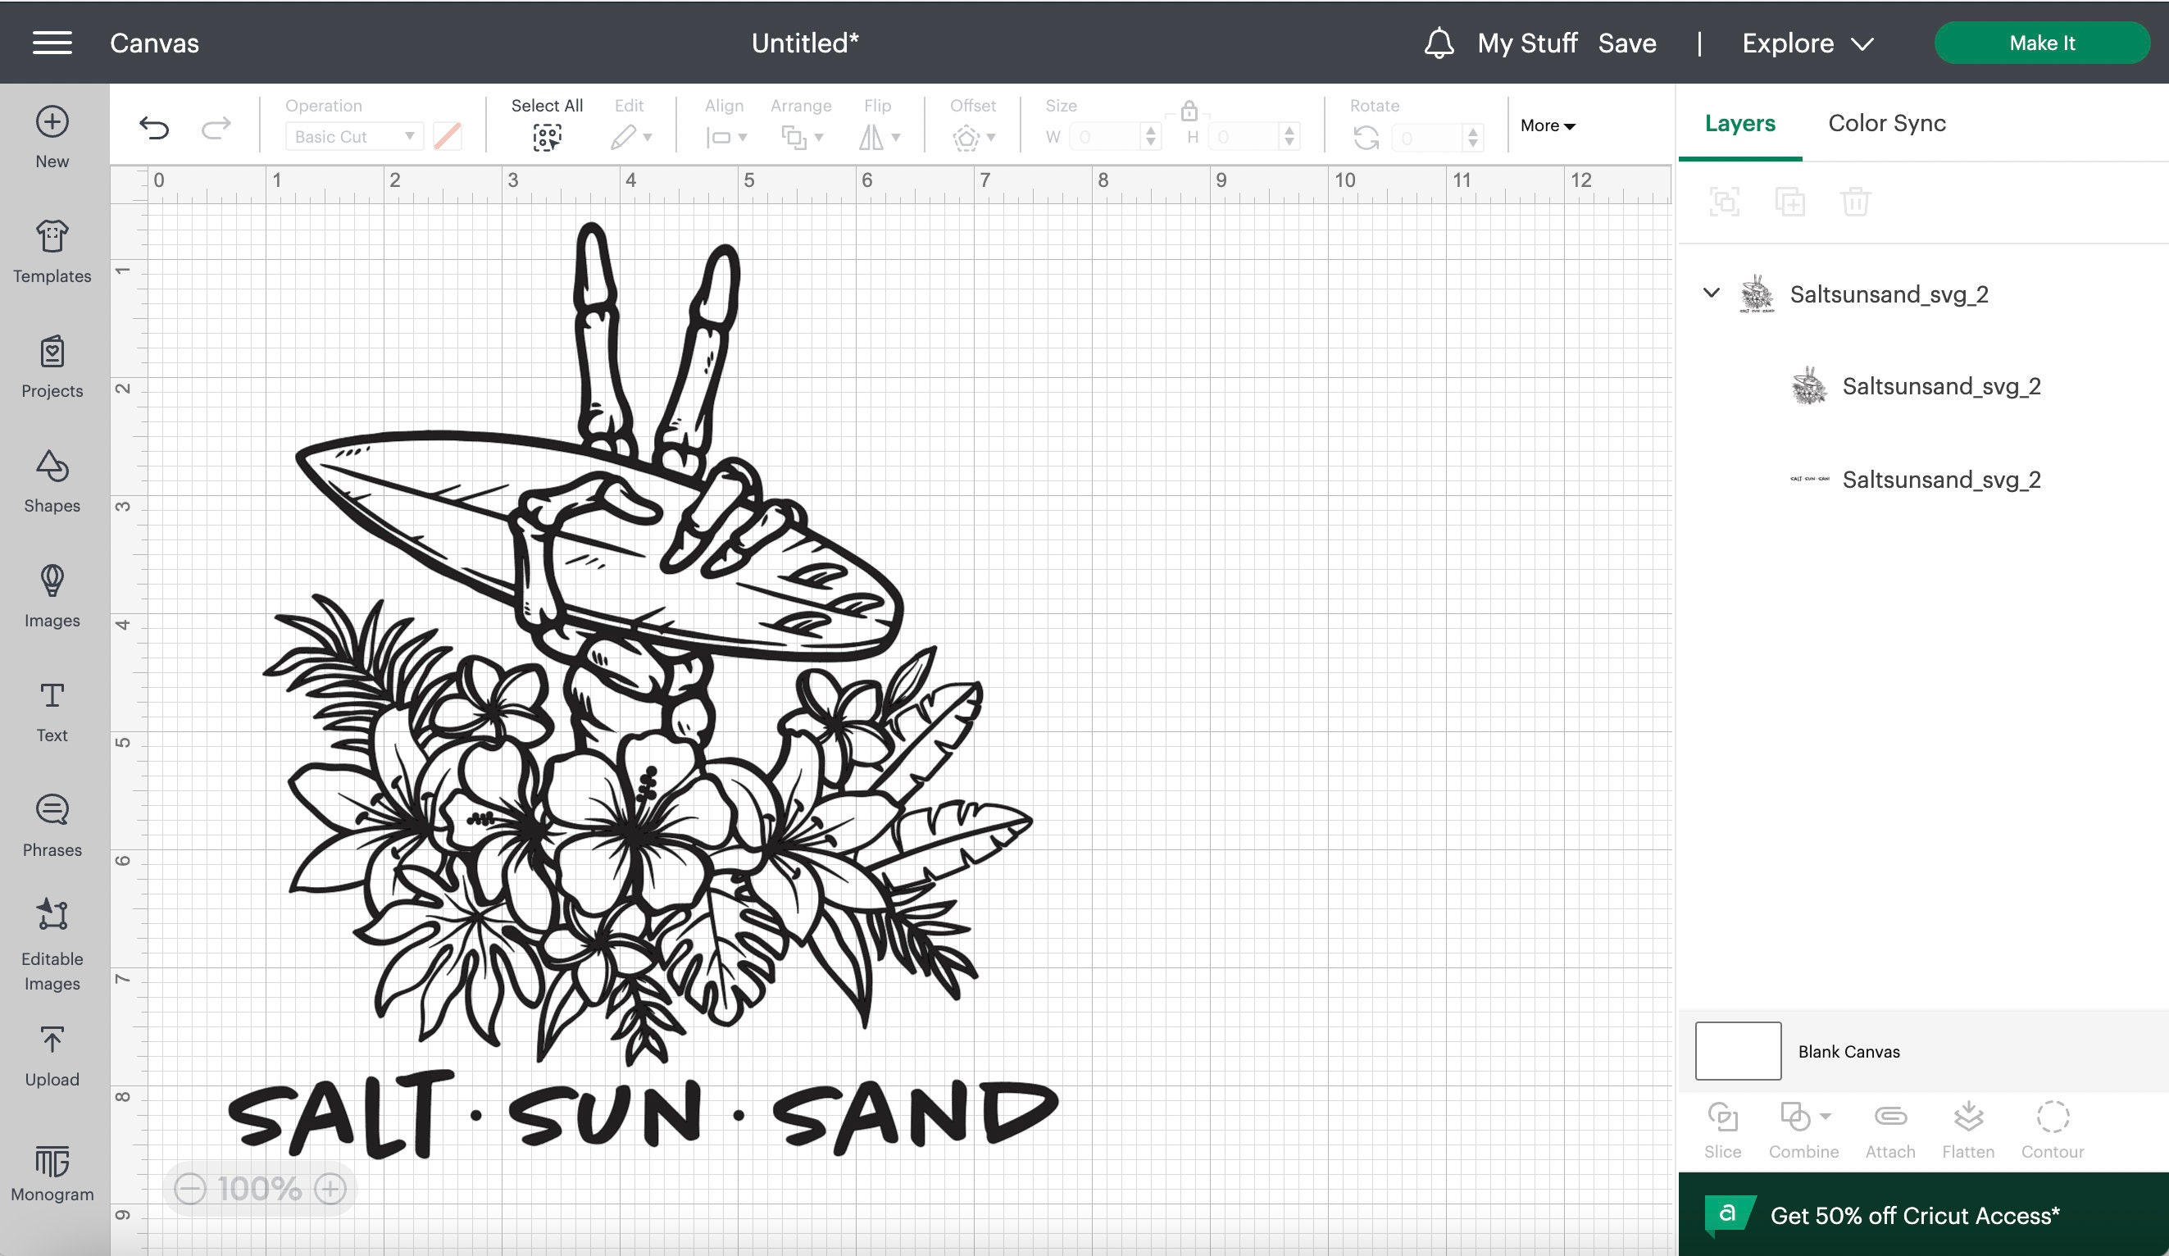Open the Contour tool

(x=2052, y=1128)
